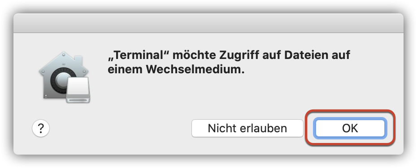This screenshot has height=168, width=417.
Task: Choose Nicht erlauben to refuse Terminal
Action: point(248,128)
